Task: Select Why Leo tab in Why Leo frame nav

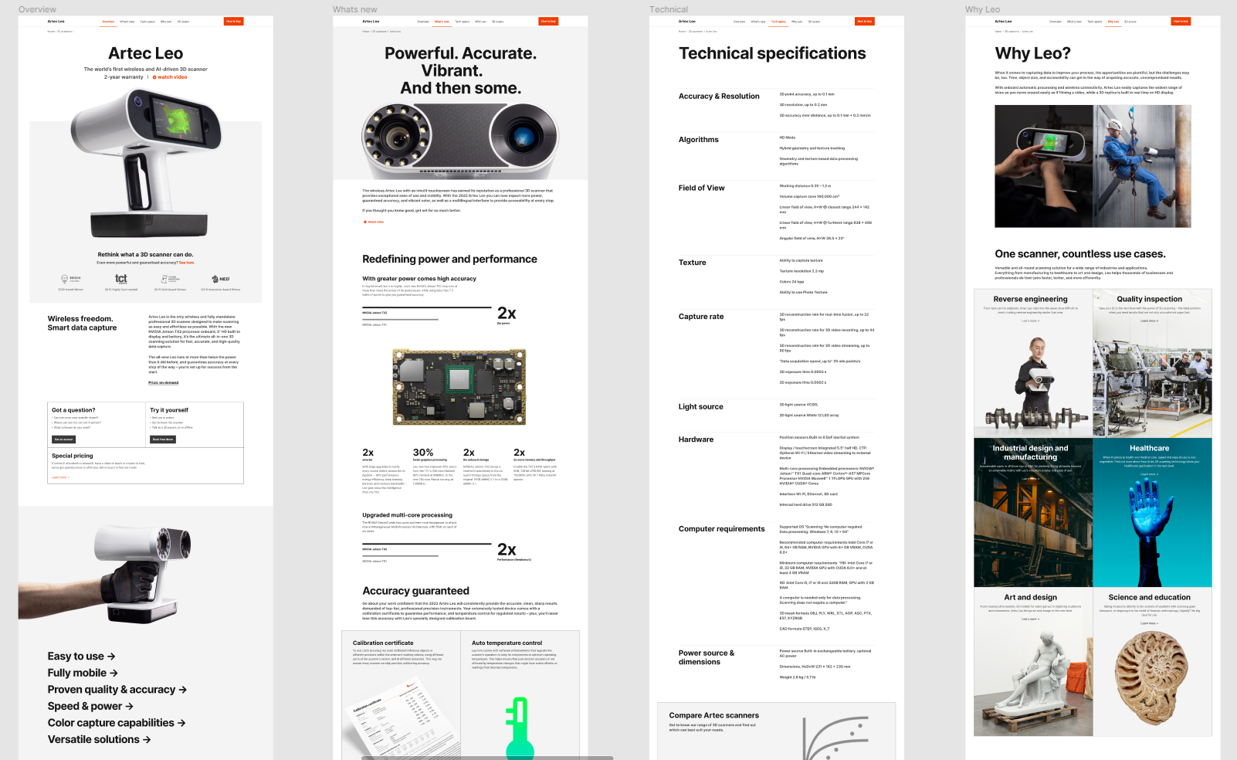Action: click(x=1113, y=22)
